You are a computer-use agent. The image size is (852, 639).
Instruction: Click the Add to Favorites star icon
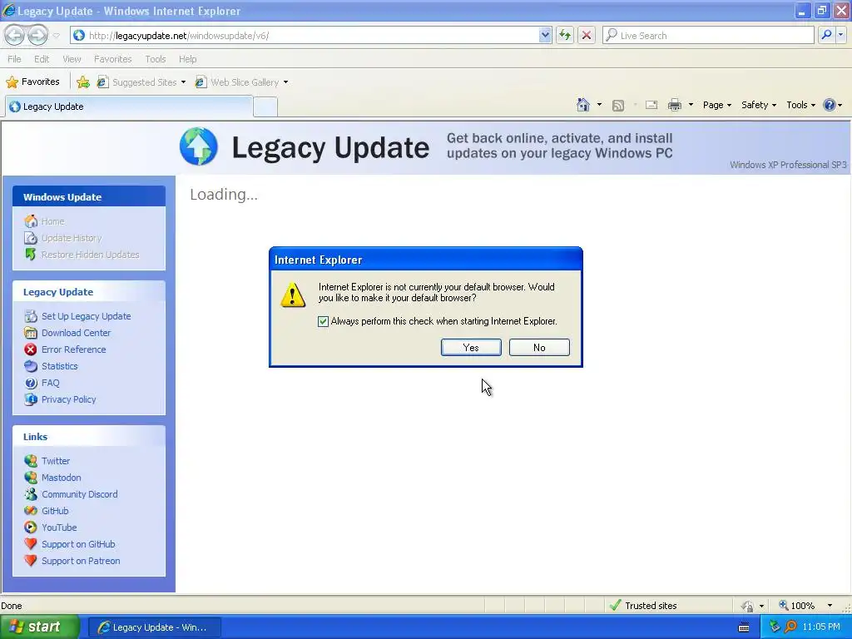point(83,82)
